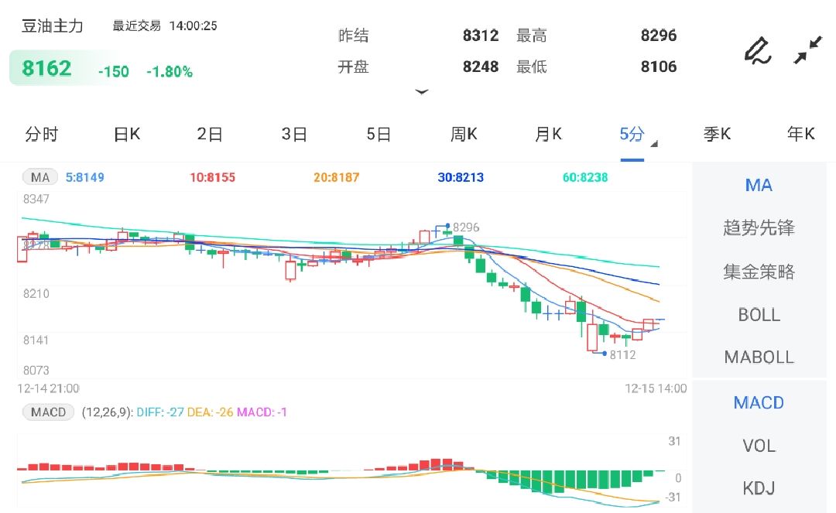The height and width of the screenshot is (513, 836).
Task: Select the 2日 tab
Action: [210, 134]
